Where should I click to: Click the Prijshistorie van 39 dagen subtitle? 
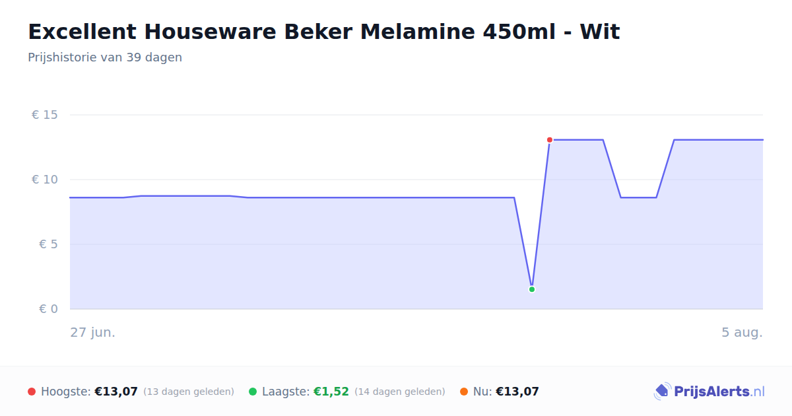tap(105, 57)
